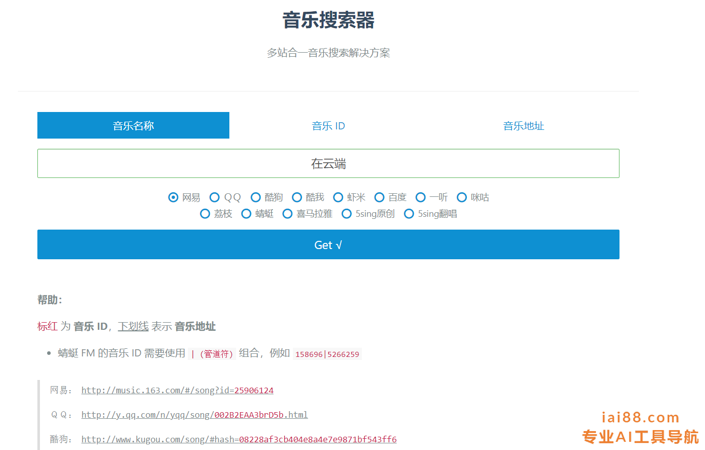Click the 标红 red text
This screenshot has height=450, width=705.
pos(48,326)
